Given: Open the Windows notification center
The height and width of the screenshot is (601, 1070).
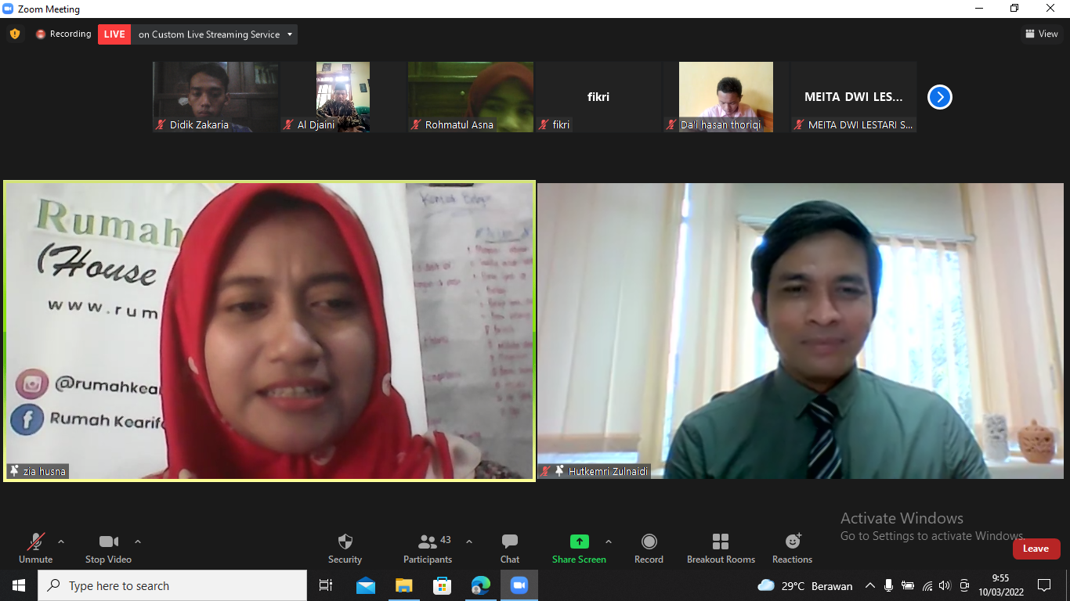Looking at the screenshot, I should click(1044, 585).
